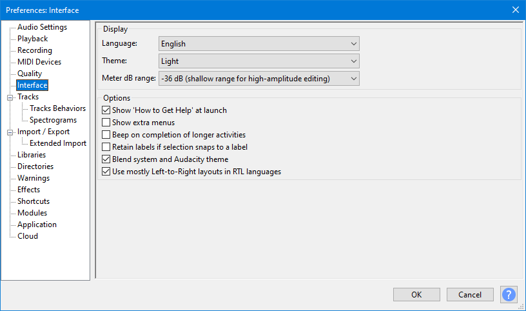Select Tracks in the category tree
The width and height of the screenshot is (526, 311).
(x=28, y=97)
